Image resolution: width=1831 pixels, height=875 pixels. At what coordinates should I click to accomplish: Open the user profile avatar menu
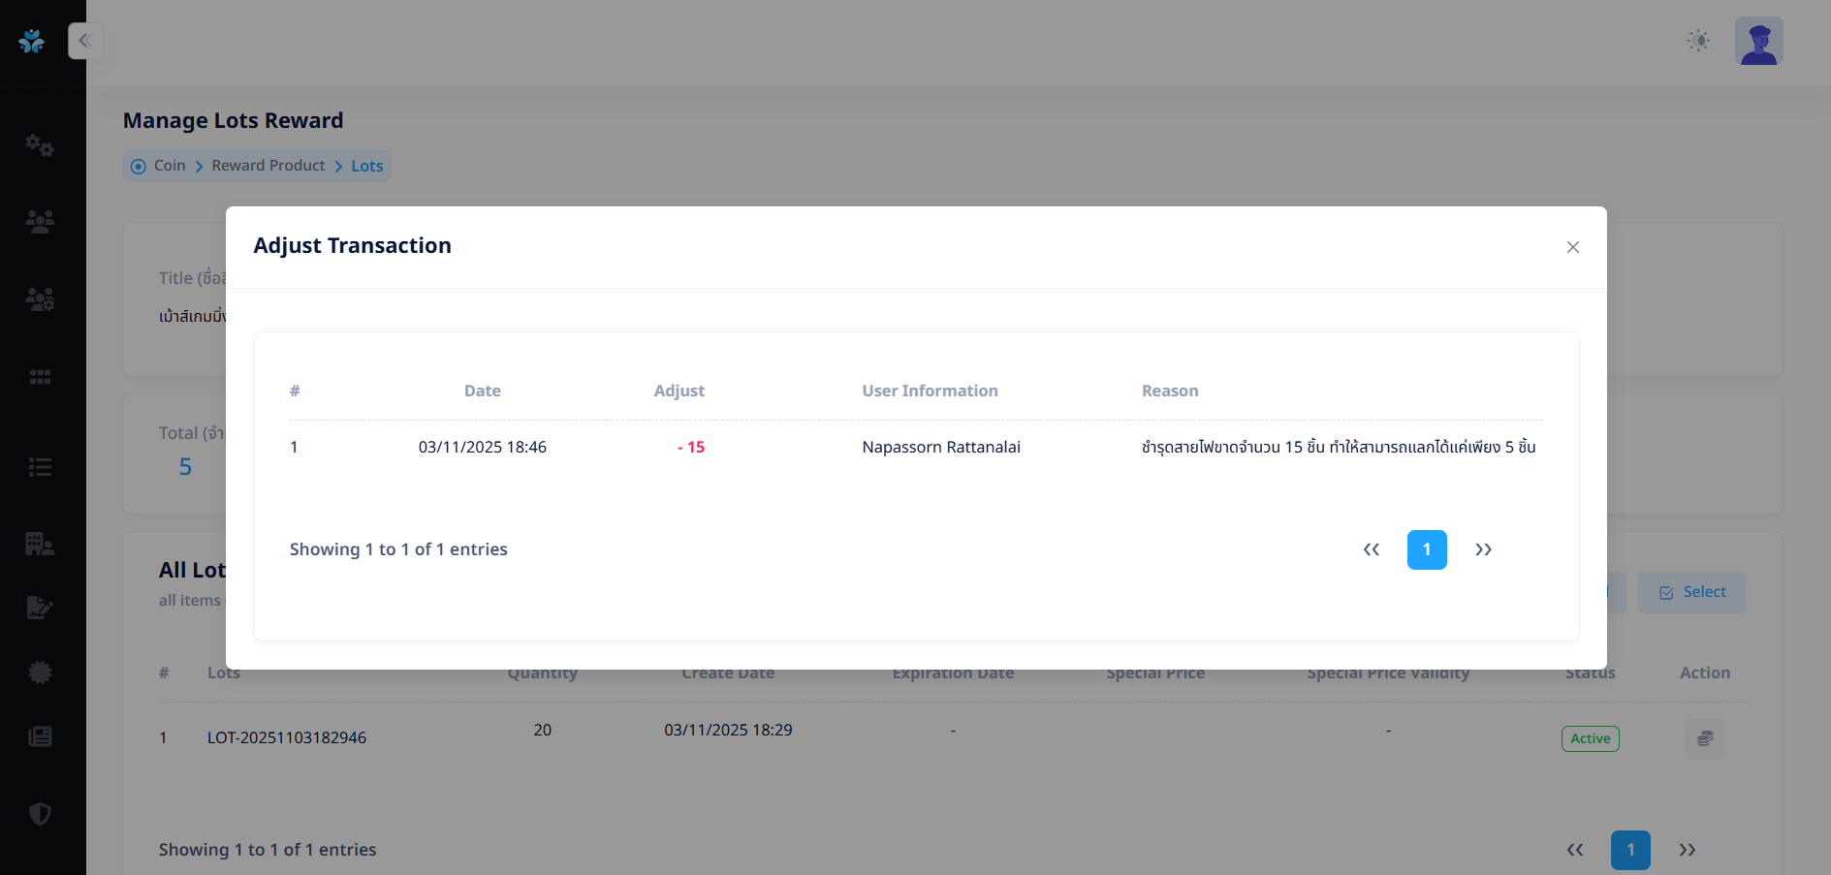[x=1758, y=42]
